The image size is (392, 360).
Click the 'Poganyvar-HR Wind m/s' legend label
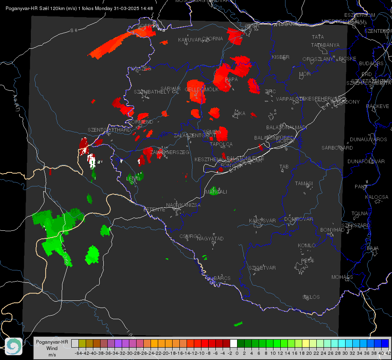pos(52,348)
